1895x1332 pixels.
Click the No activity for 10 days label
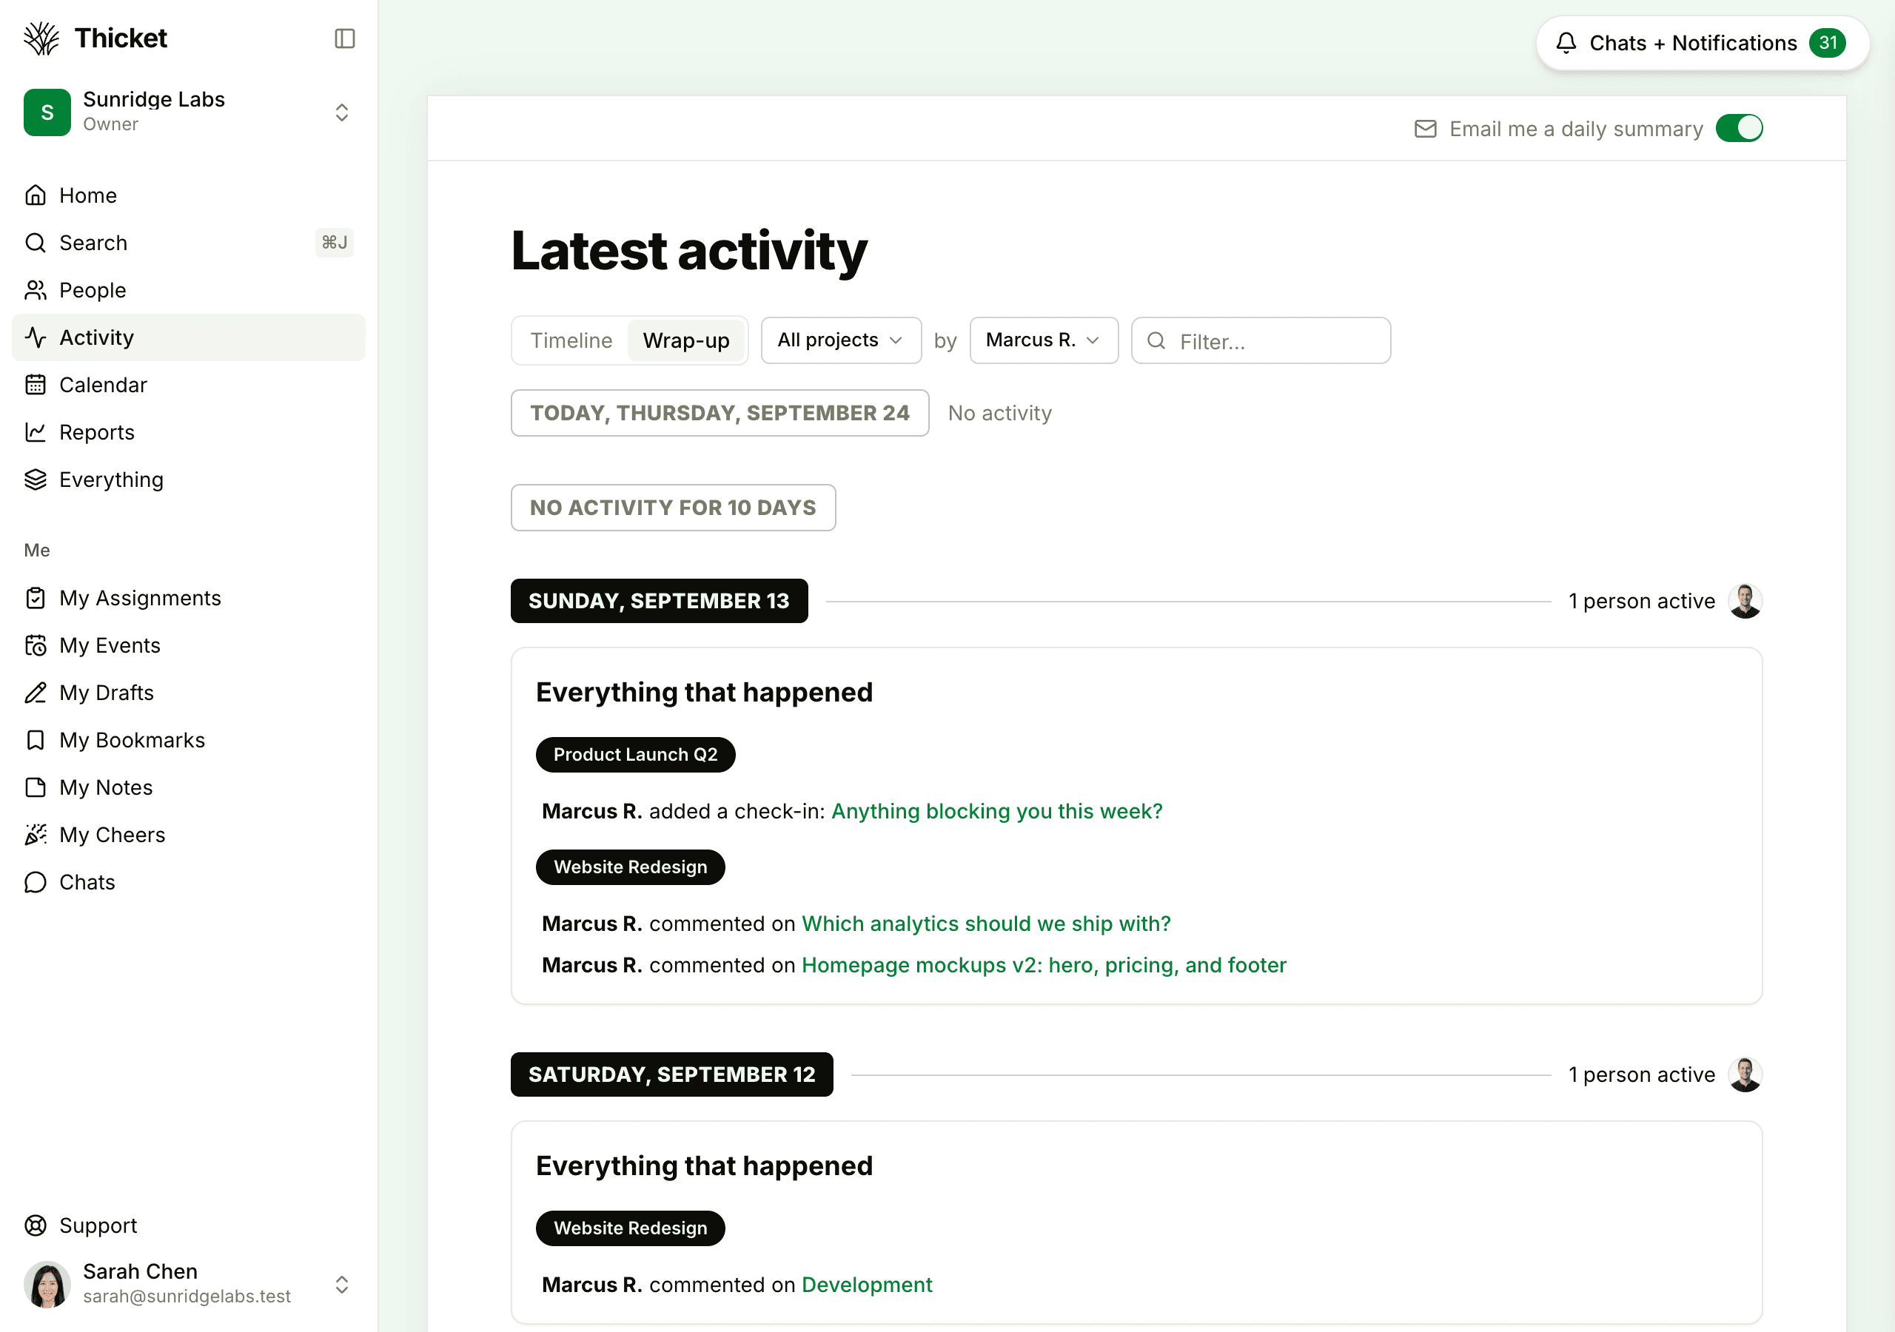673,508
